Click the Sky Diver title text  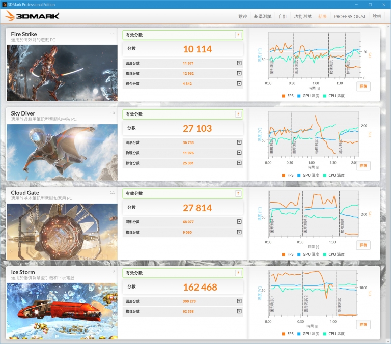pos(23,113)
